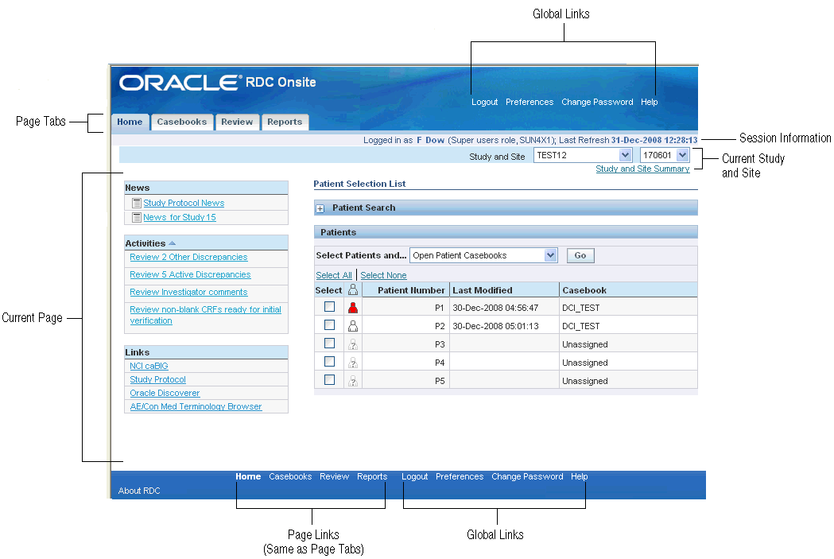Viewport: 834px width, 559px height.
Task: Open News for Study 15 link
Action: point(179,218)
